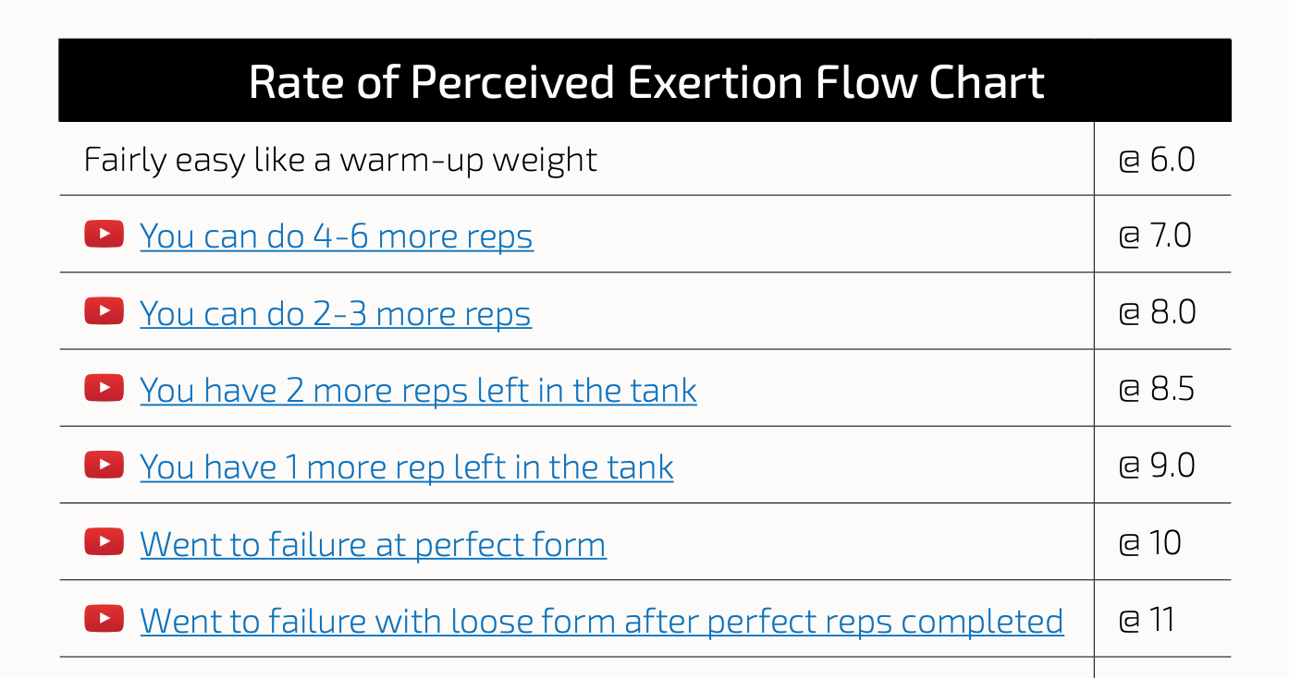The width and height of the screenshot is (1289, 678).
Task: Follow 'You have 2 more reps left in the tank'
Action: 419,391
